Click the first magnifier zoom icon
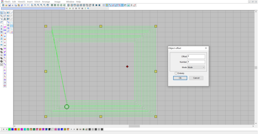This screenshot has height=134, width=258. tap(32, 5)
